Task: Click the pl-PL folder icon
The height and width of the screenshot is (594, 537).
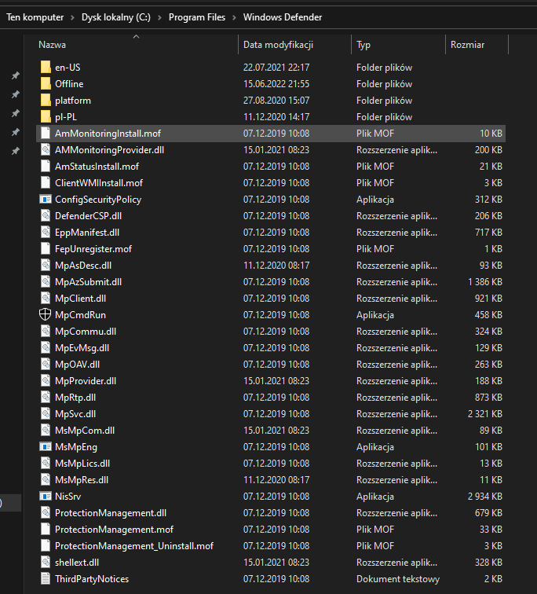Action: coord(46,116)
